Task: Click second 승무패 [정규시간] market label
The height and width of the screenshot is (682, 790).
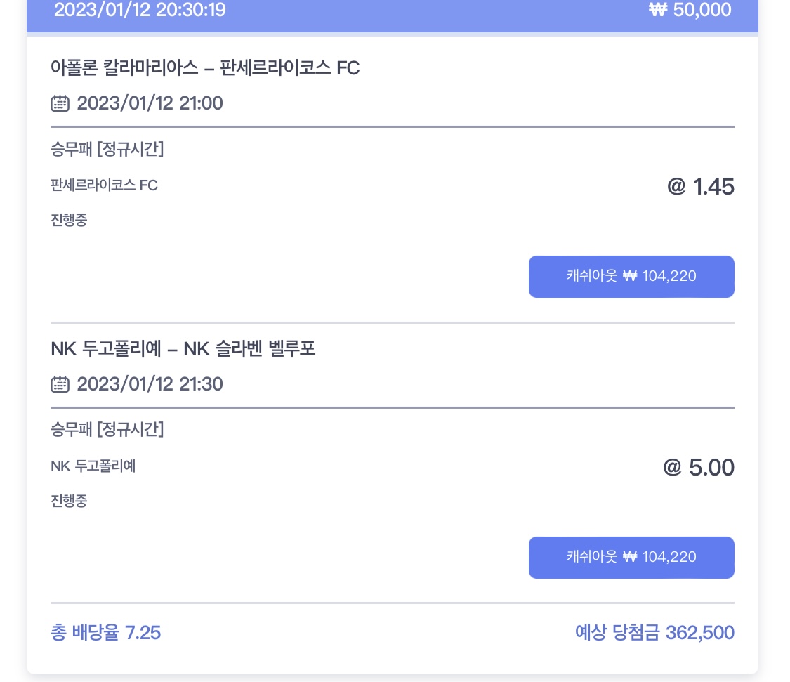Action: (x=107, y=429)
